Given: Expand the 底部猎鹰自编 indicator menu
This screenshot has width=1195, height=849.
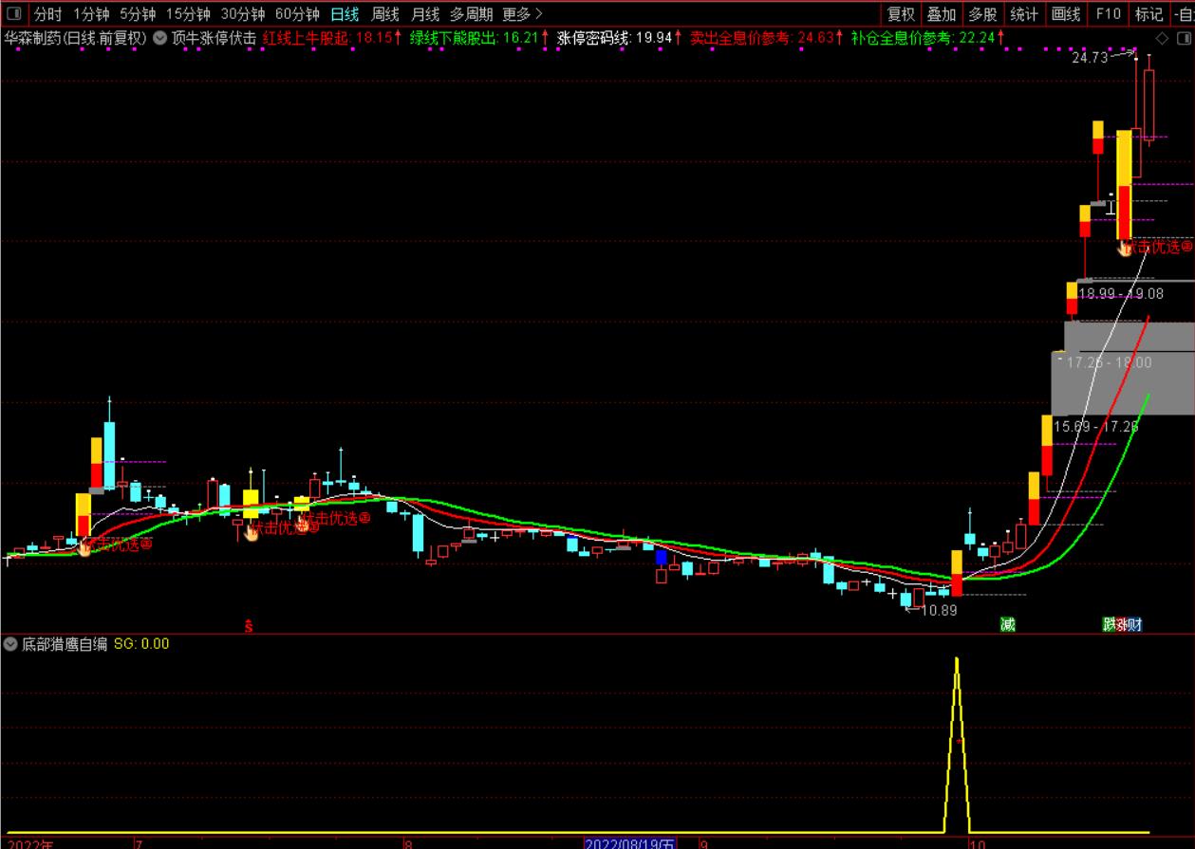Looking at the screenshot, I should [10, 644].
